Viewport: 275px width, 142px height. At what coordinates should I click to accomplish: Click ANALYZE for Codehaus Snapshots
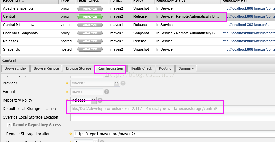pos(90,33)
